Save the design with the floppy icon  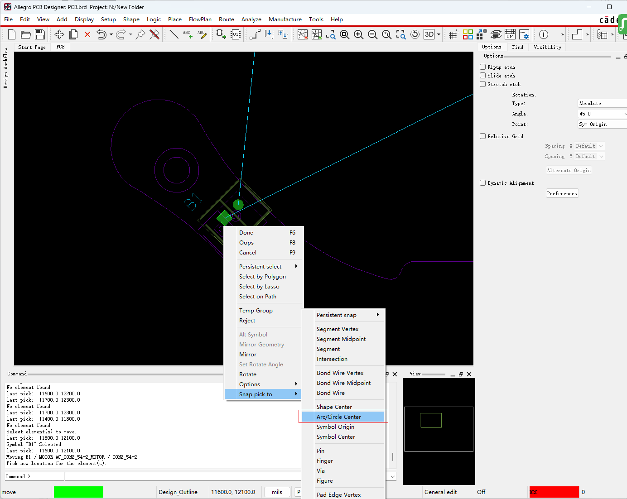(40, 34)
